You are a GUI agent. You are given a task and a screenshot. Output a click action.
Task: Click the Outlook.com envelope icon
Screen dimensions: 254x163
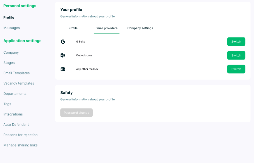tap(63, 55)
